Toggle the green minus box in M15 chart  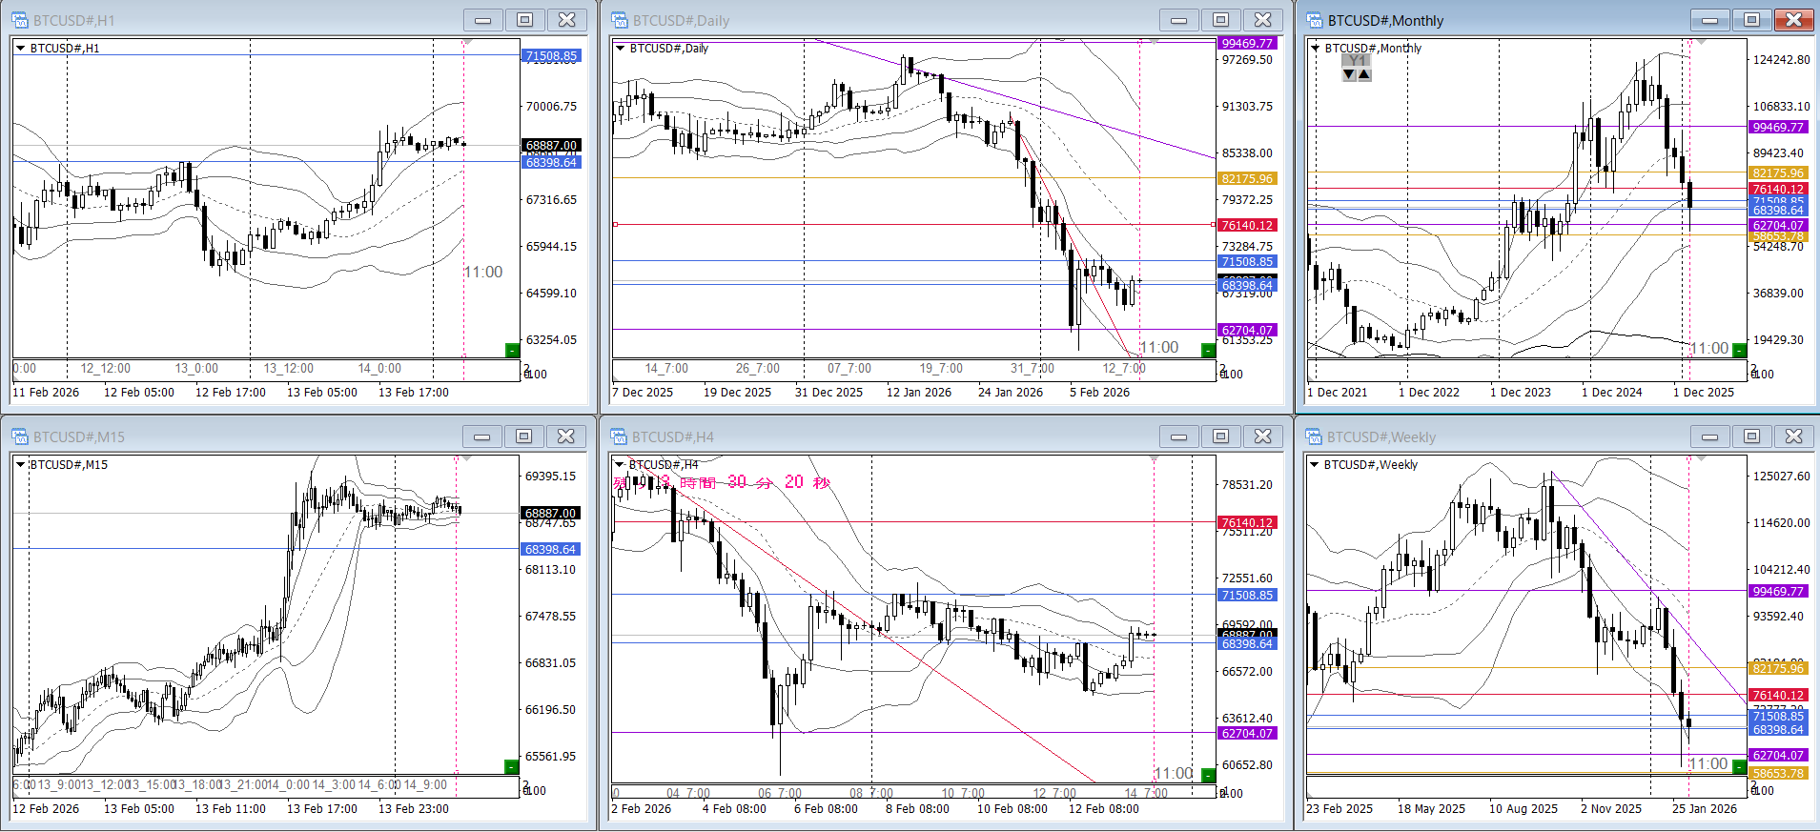(511, 766)
